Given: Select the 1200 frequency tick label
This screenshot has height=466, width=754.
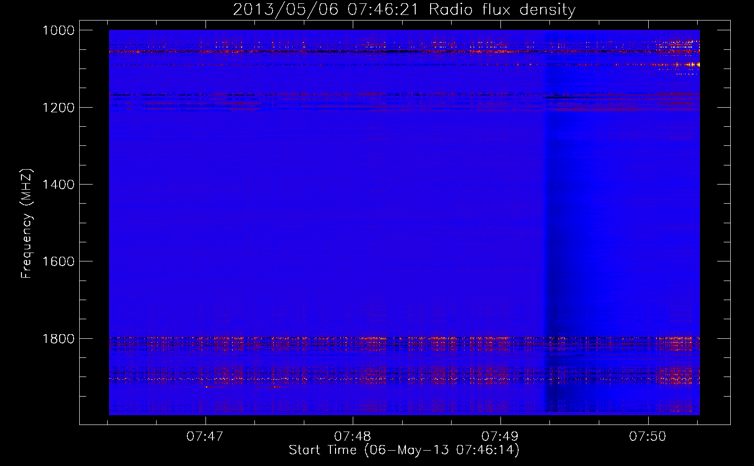Looking at the screenshot, I should click(58, 108).
